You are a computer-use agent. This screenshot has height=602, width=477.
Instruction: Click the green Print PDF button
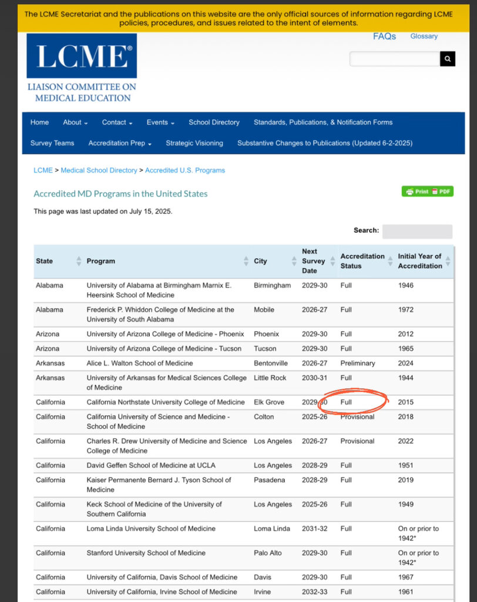pyautogui.click(x=428, y=191)
